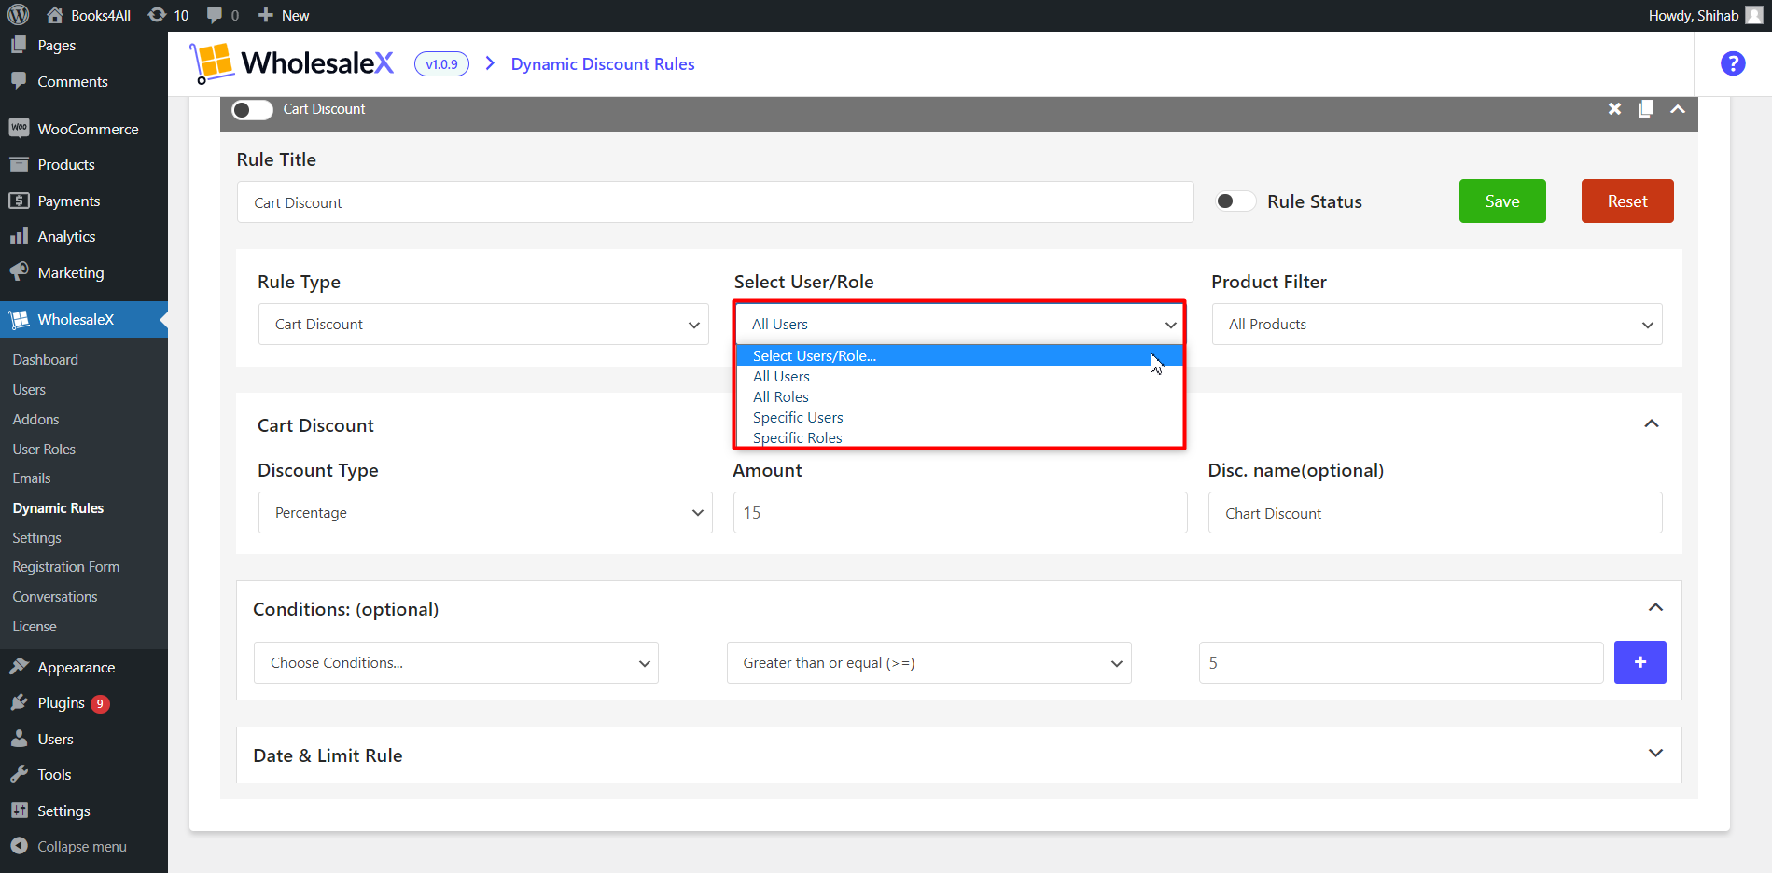1772x873 pixels.
Task: Choose Specific Users in the dropdown list
Action: (x=959, y=417)
